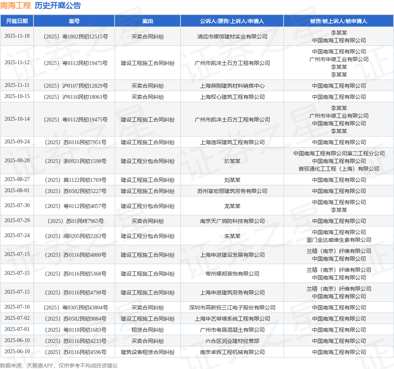The width and height of the screenshot is (394, 369).
Task: Click date cell 2025-08-28
Action: tap(17, 161)
